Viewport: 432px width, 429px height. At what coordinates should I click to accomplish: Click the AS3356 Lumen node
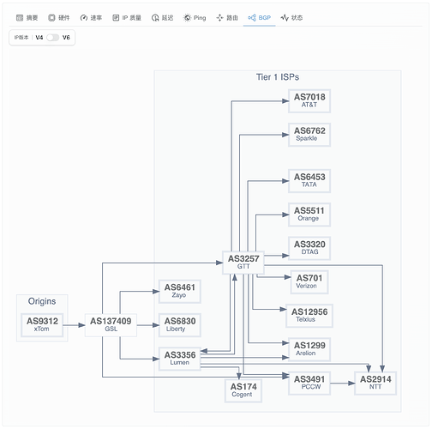[x=180, y=359]
